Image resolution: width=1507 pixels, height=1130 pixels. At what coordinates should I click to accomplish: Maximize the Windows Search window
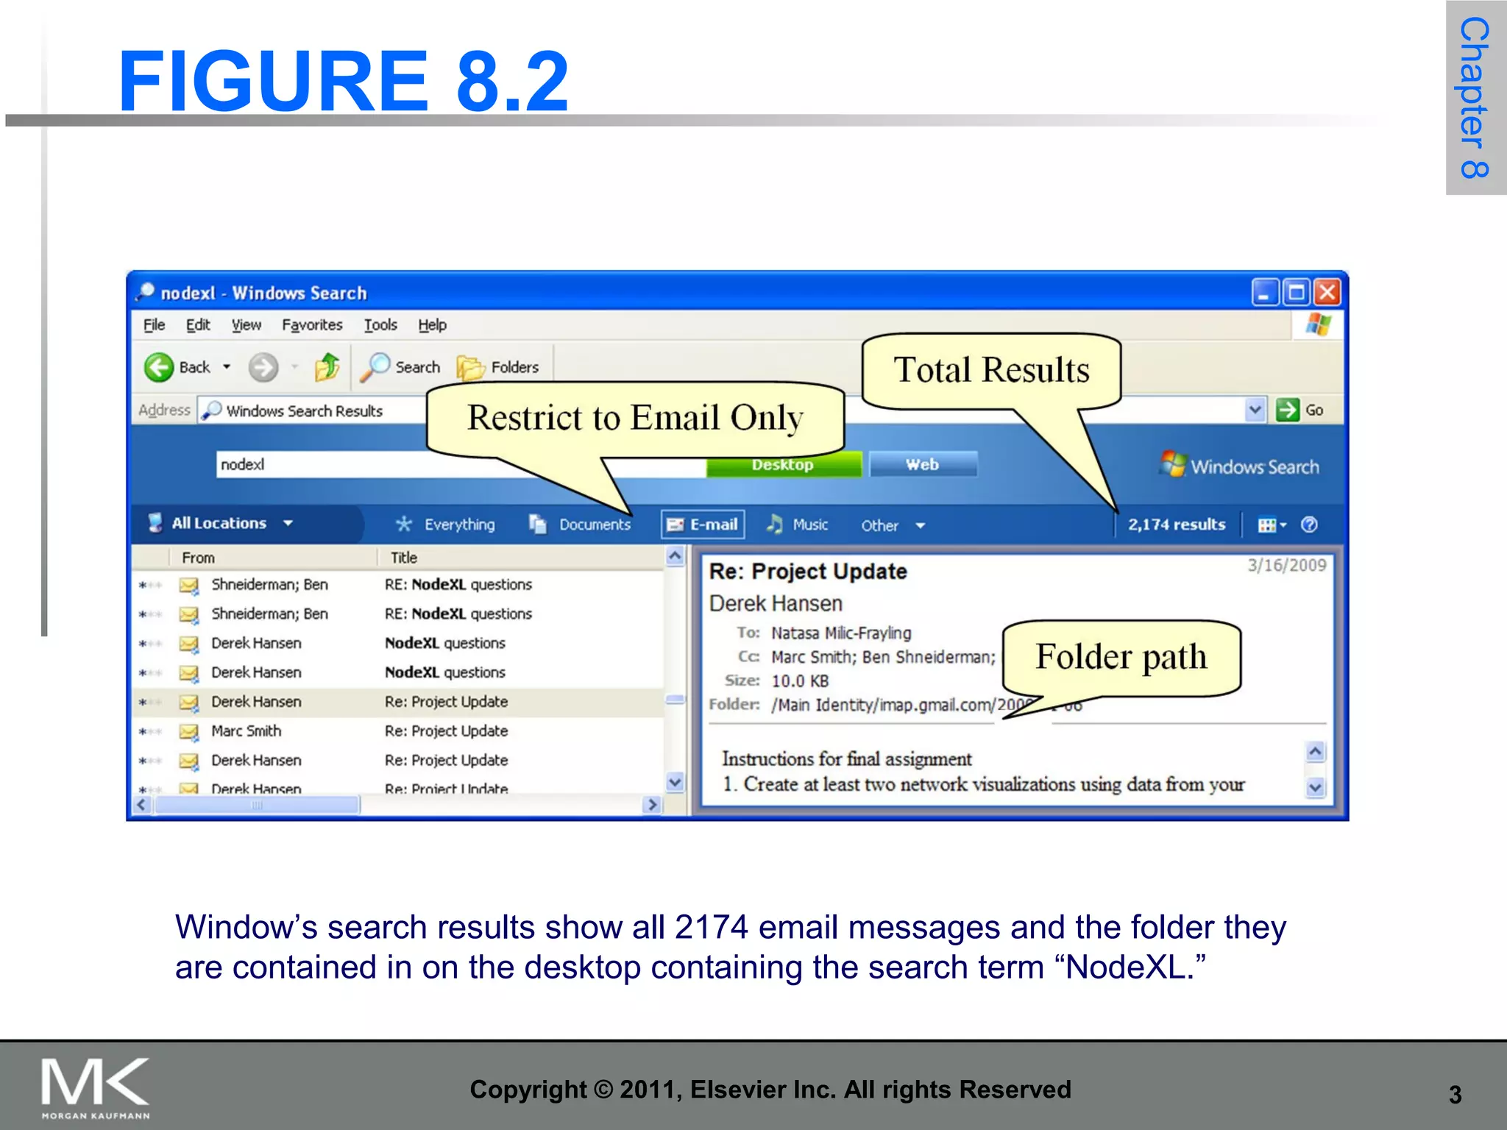1296,293
